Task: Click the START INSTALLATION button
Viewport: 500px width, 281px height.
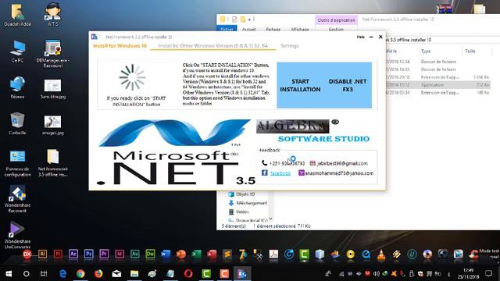Action: [300, 85]
